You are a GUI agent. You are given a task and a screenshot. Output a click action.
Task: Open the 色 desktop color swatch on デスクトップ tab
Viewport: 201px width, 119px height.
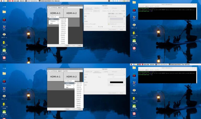(116, 19)
